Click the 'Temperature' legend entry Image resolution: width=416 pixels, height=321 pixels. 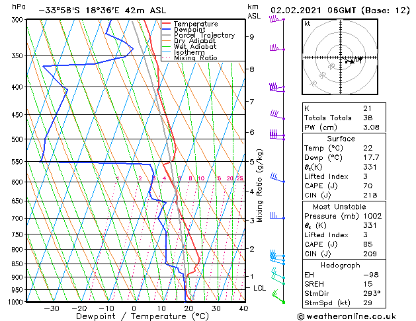pos(196,24)
